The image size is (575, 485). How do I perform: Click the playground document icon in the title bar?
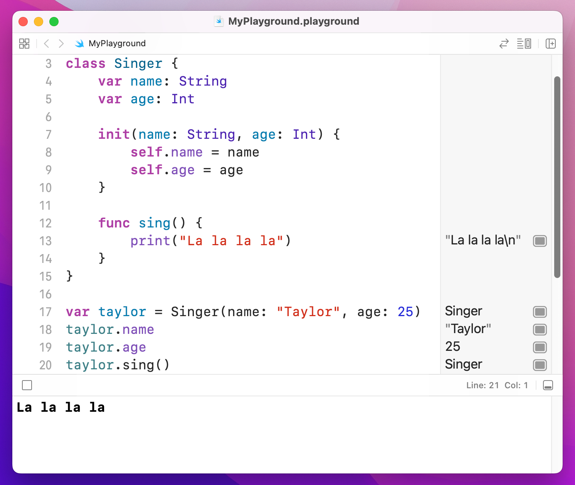(x=219, y=22)
